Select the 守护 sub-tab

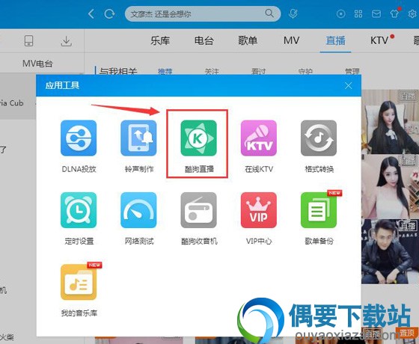(x=305, y=72)
